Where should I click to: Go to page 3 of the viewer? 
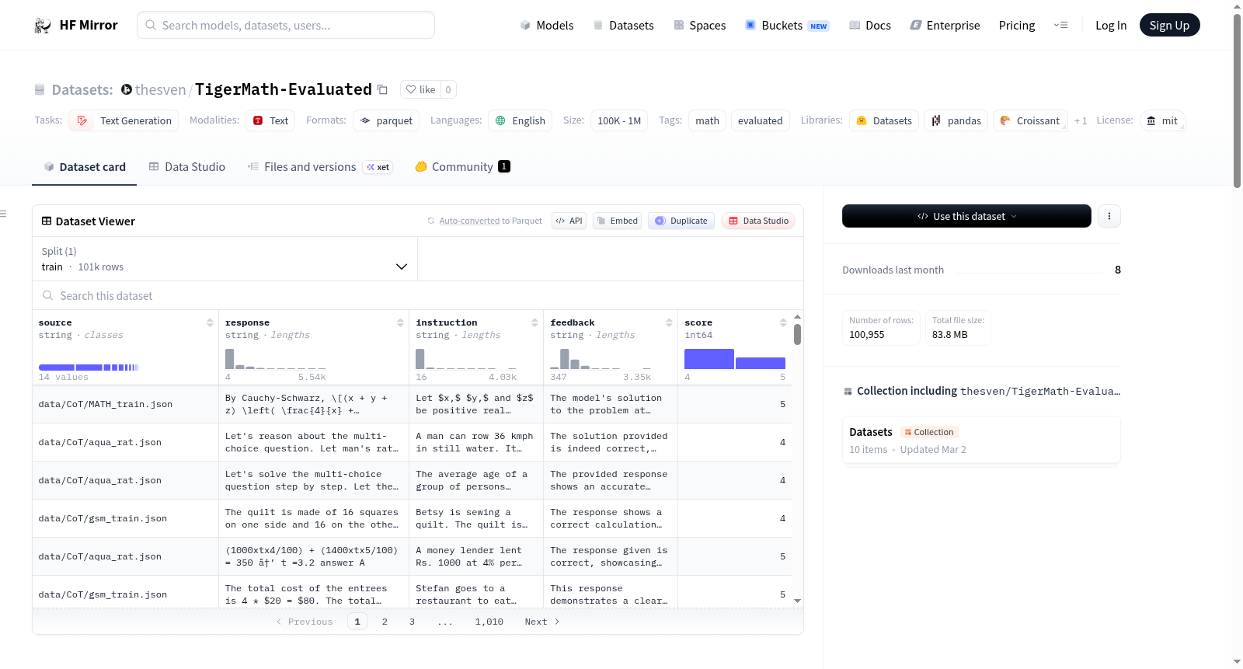(x=412, y=622)
